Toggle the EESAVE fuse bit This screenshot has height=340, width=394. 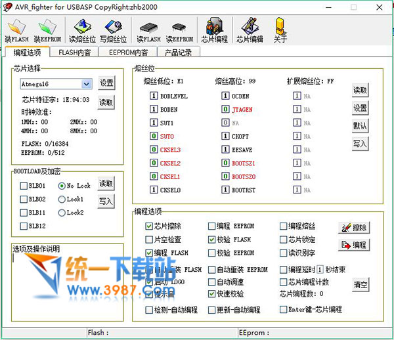[x=225, y=150]
